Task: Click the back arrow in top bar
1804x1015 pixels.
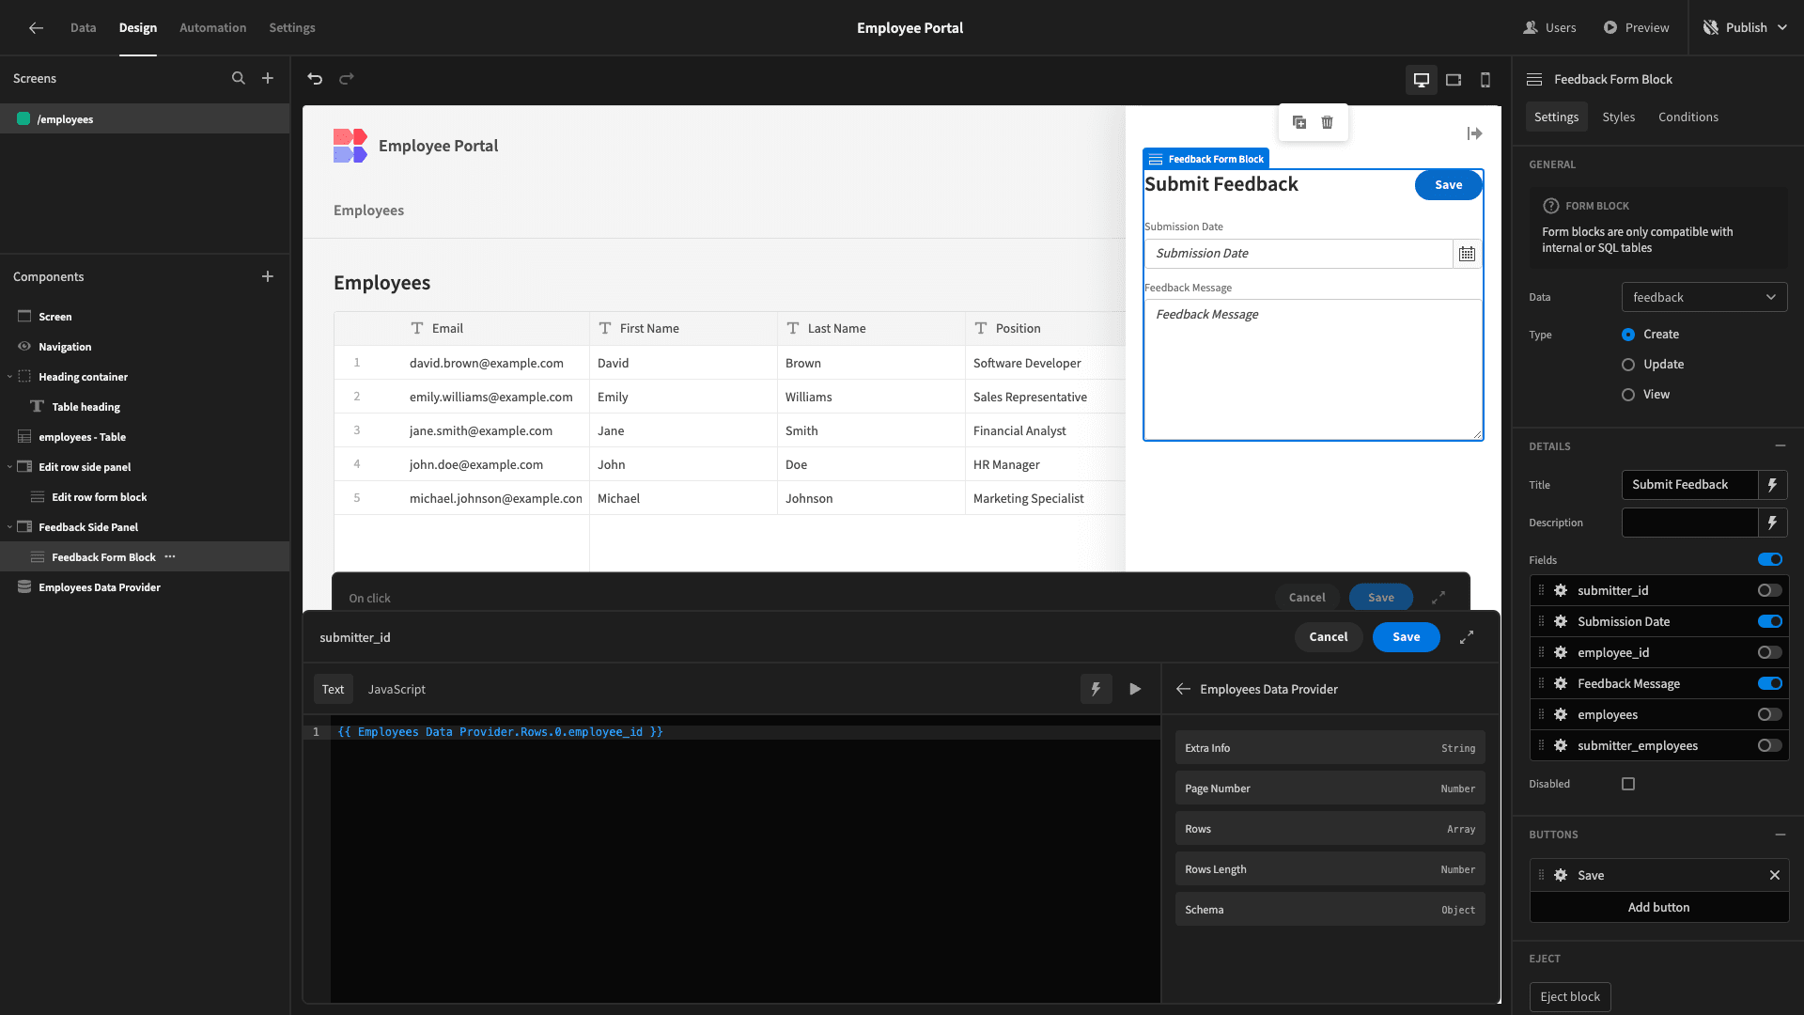Action: pos(36,28)
